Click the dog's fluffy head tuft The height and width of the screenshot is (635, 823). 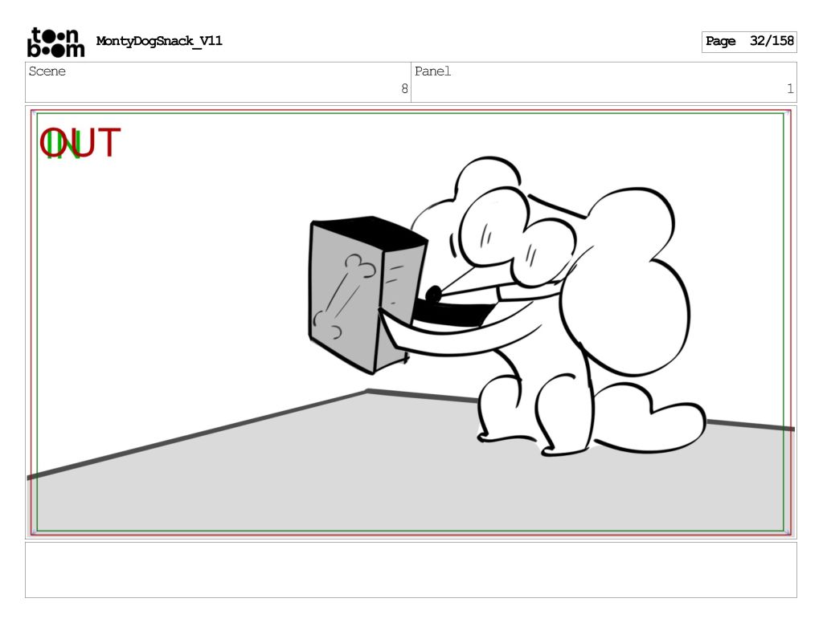pyautogui.click(x=486, y=181)
